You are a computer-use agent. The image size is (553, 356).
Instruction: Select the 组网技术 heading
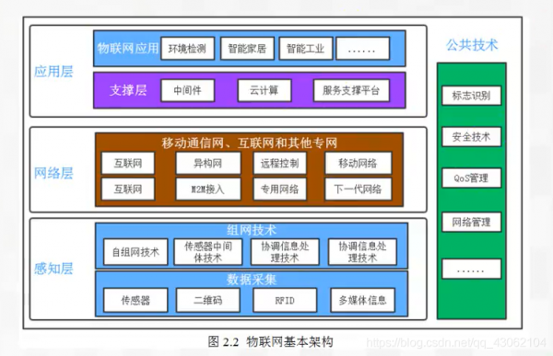[x=252, y=230]
